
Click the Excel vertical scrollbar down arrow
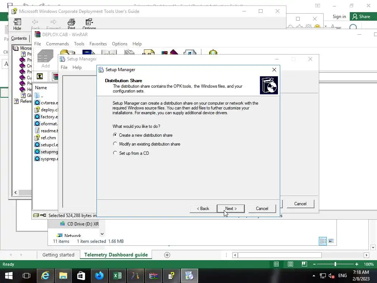(373, 247)
